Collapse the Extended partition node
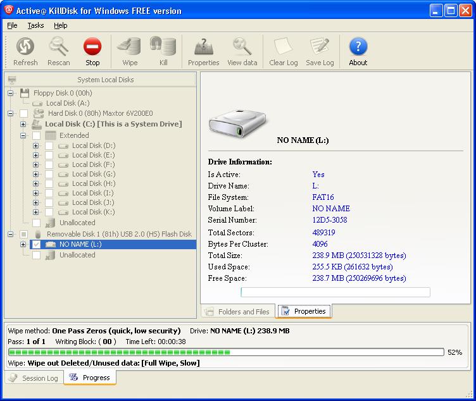Viewport: 476px width, 401px height. tap(23, 135)
